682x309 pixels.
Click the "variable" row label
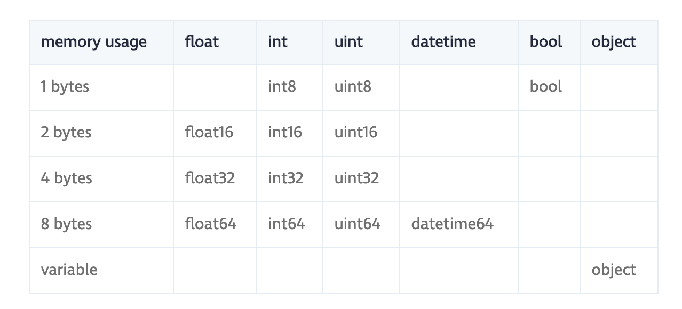pyautogui.click(x=69, y=270)
